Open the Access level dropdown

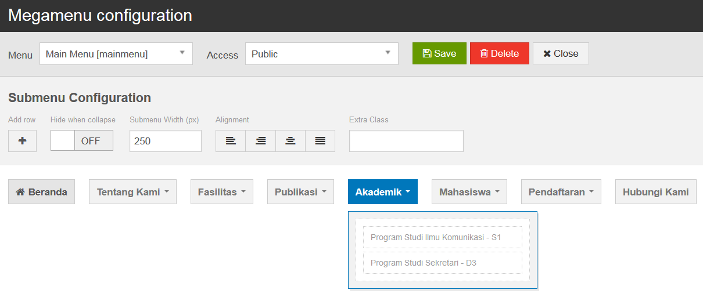(x=321, y=54)
